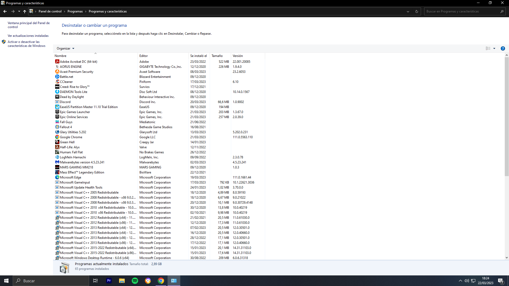Click the taskbar Buscar search box

click(x=51, y=281)
